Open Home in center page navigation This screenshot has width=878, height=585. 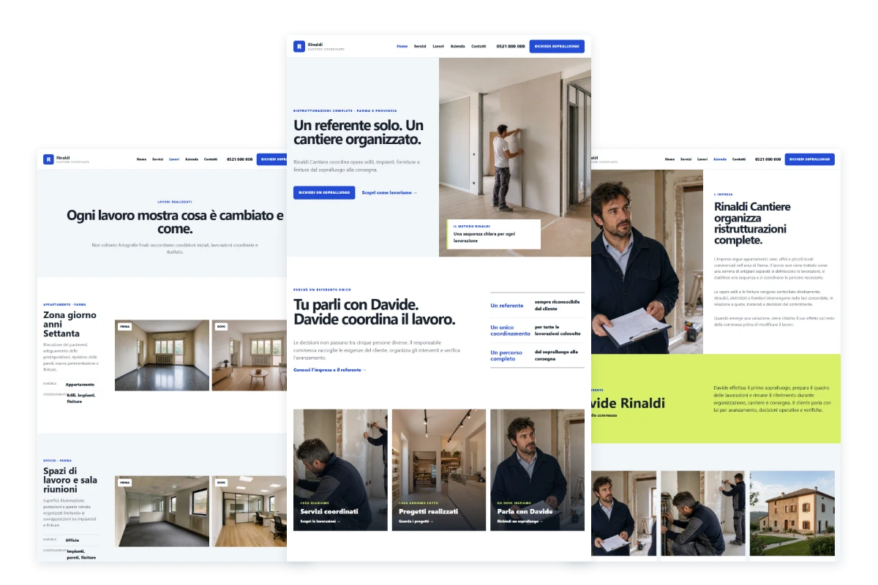coord(402,46)
